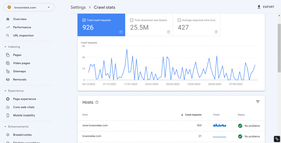Click the Core web vitals gauge icon
281x143 pixels.
(8, 107)
